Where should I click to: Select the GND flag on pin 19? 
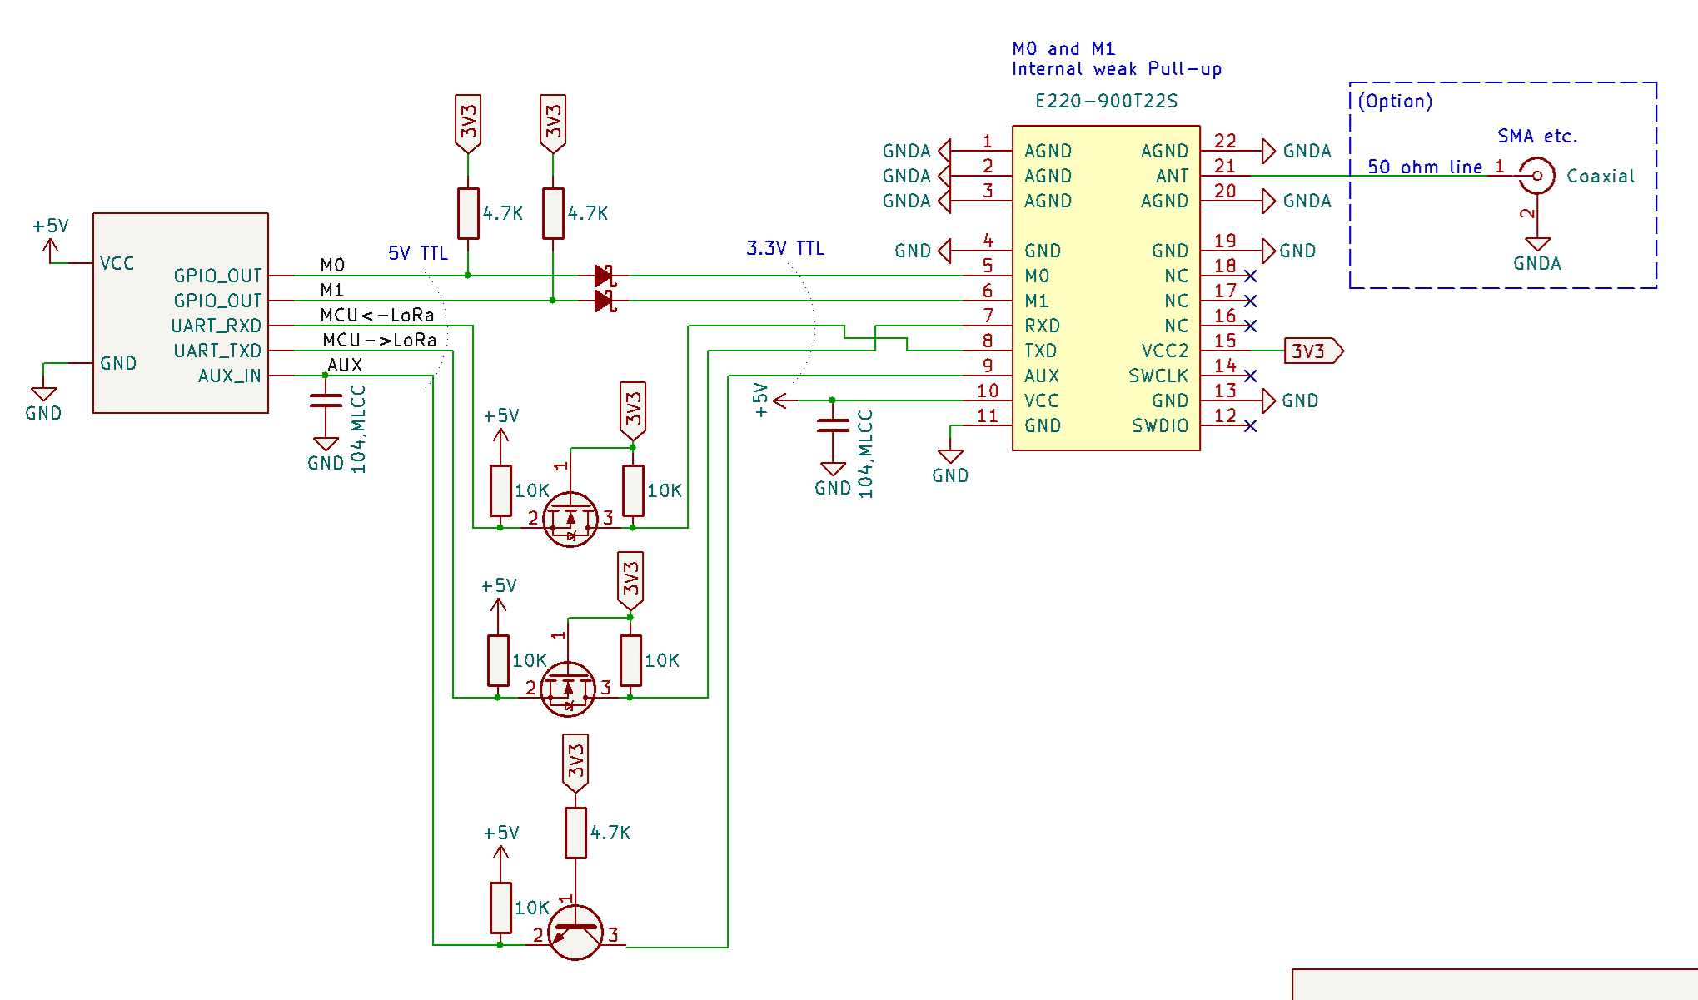click(x=1291, y=251)
